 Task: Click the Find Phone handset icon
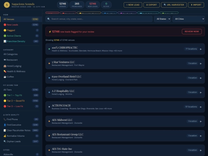point(5,119)
